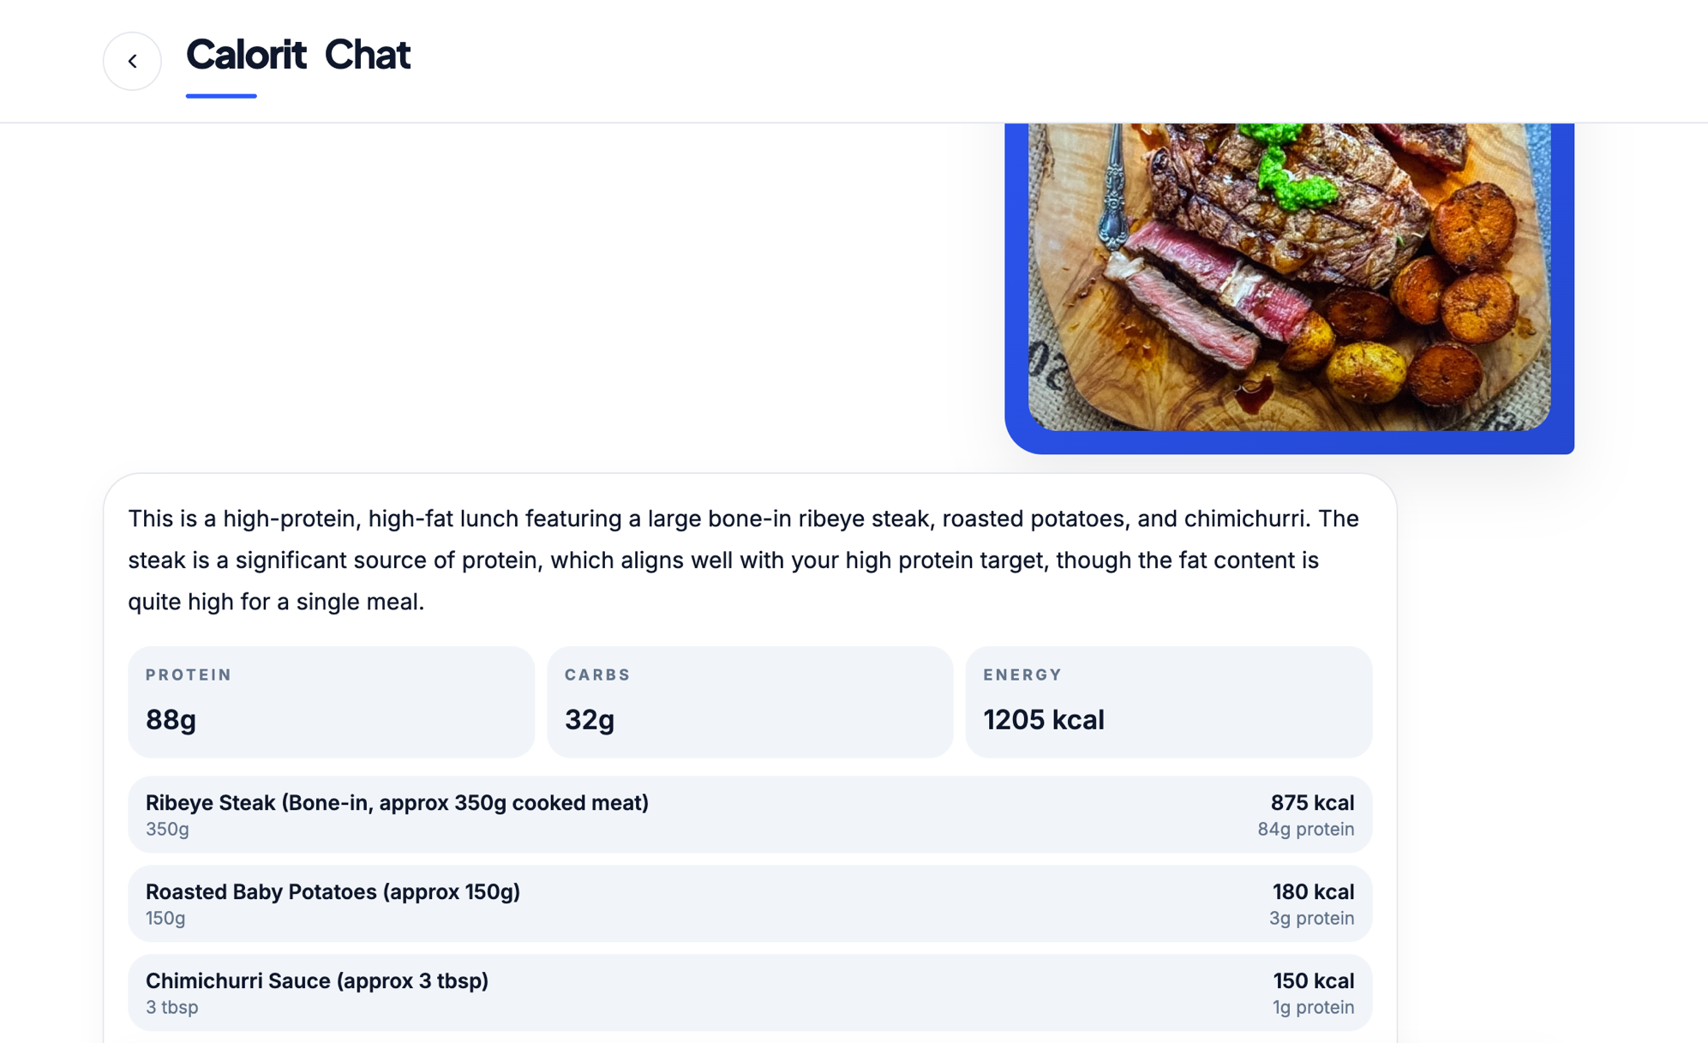Open the steak meal photo
This screenshot has width=1708, height=1043.
pos(1288,276)
